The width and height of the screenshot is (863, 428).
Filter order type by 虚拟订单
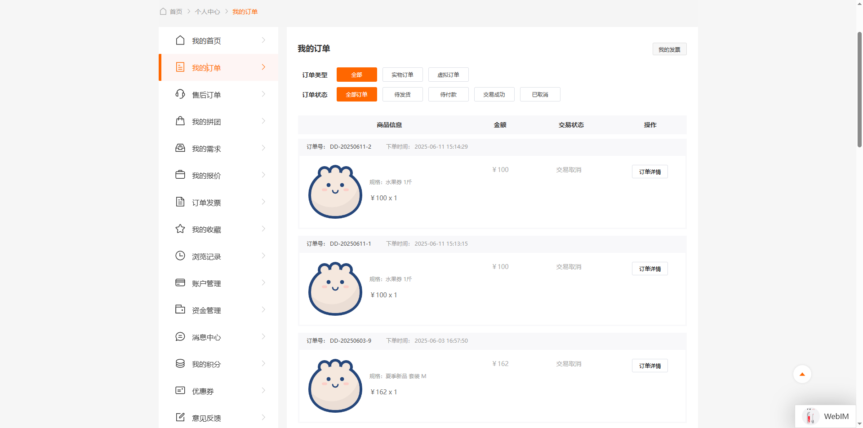pyautogui.click(x=448, y=75)
